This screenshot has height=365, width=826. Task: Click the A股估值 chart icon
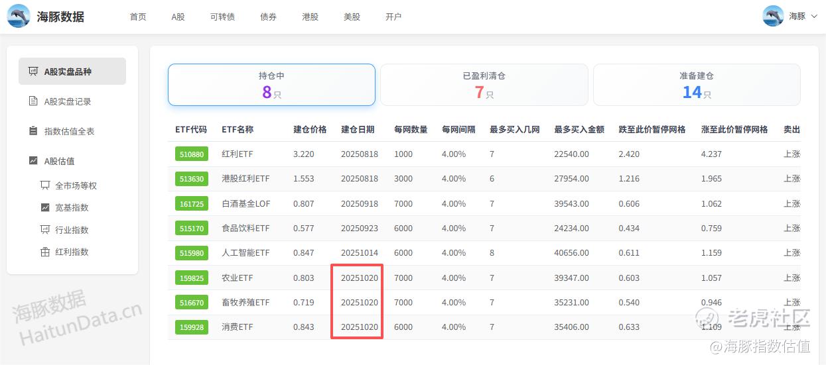(x=33, y=160)
